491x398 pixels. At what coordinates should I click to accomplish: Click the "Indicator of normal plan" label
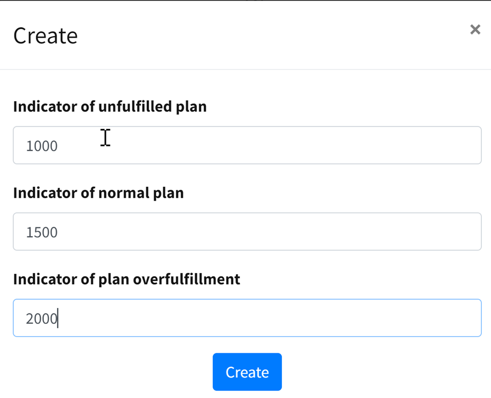(98, 193)
